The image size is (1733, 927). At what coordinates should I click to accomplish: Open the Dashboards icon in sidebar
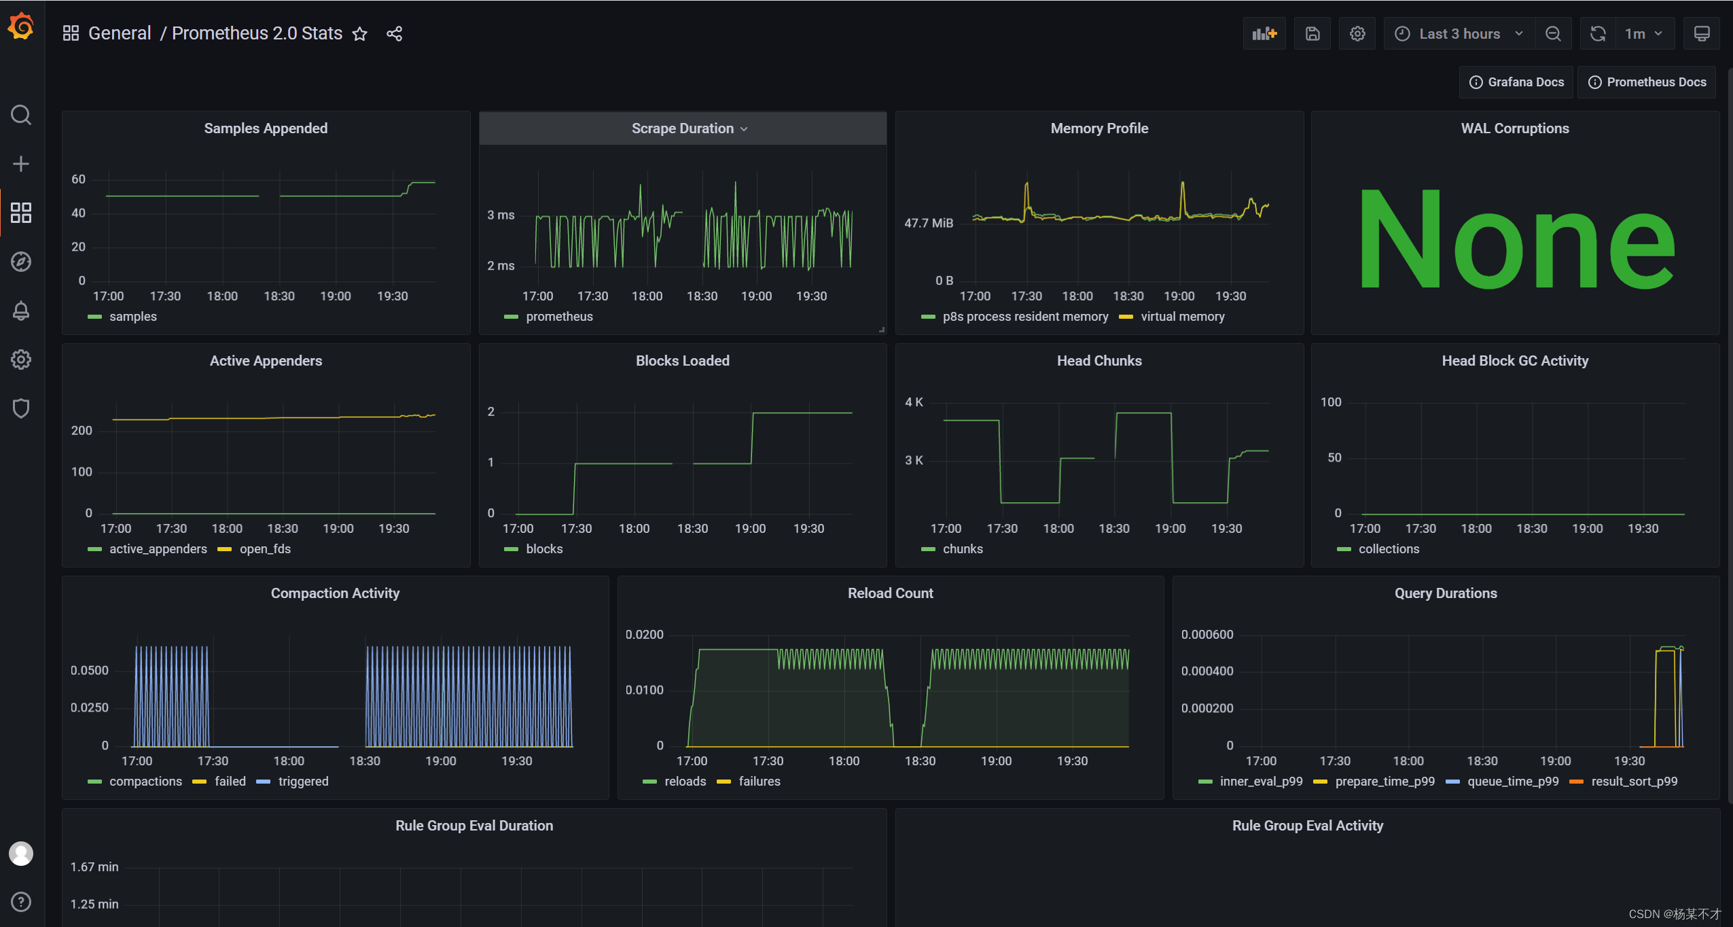21,213
